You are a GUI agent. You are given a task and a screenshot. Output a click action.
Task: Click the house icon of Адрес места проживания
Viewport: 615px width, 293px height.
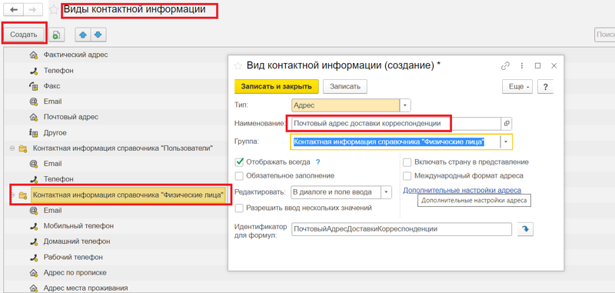point(34,288)
